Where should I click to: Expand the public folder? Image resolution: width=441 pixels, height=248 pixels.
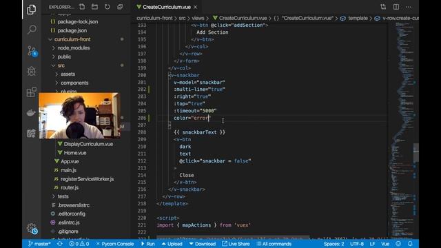tap(64, 56)
